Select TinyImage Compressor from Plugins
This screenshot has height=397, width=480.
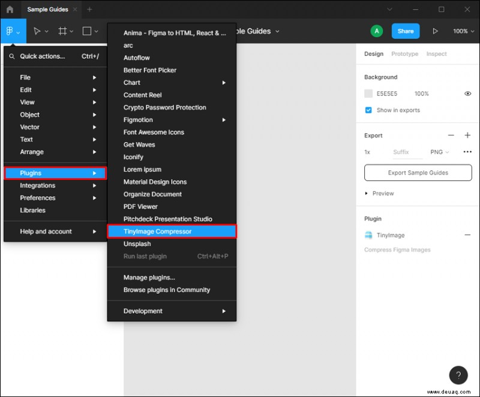pos(157,231)
